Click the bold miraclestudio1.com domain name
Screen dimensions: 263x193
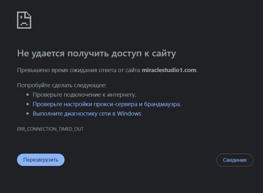tap(169, 70)
